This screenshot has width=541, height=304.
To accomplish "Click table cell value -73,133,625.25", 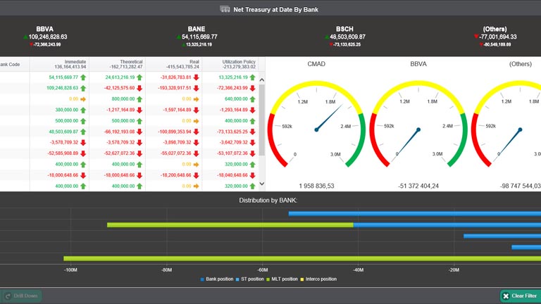I will pos(232,132).
